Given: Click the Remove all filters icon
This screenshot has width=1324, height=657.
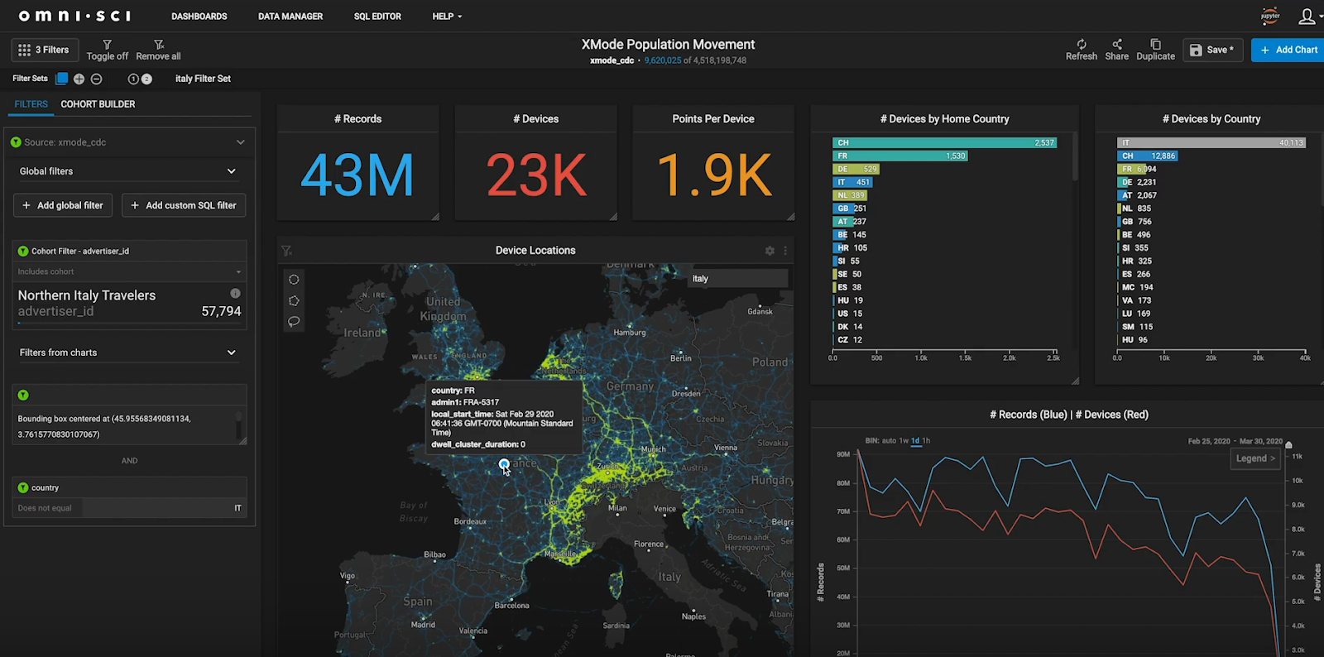Looking at the screenshot, I should tap(158, 44).
